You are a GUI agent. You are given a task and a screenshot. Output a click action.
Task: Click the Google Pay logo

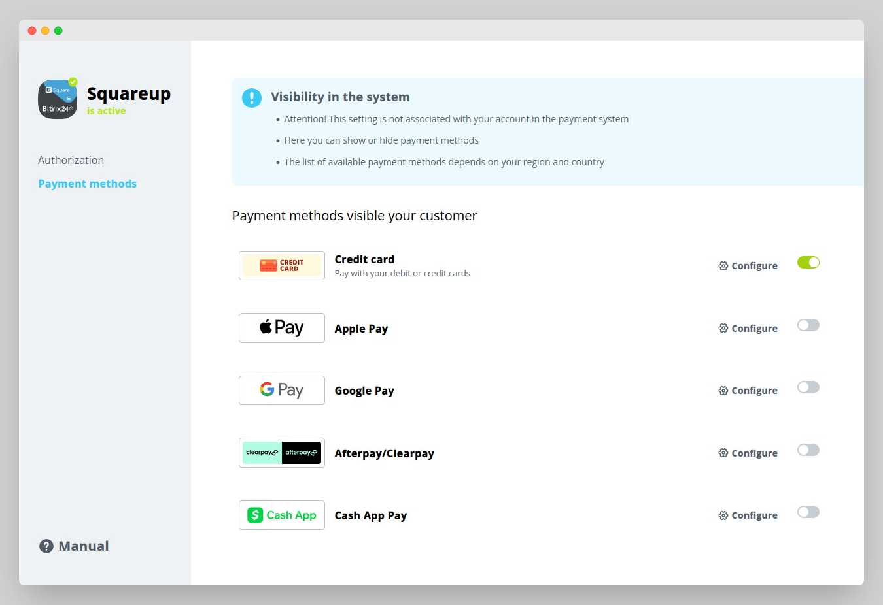pos(282,390)
